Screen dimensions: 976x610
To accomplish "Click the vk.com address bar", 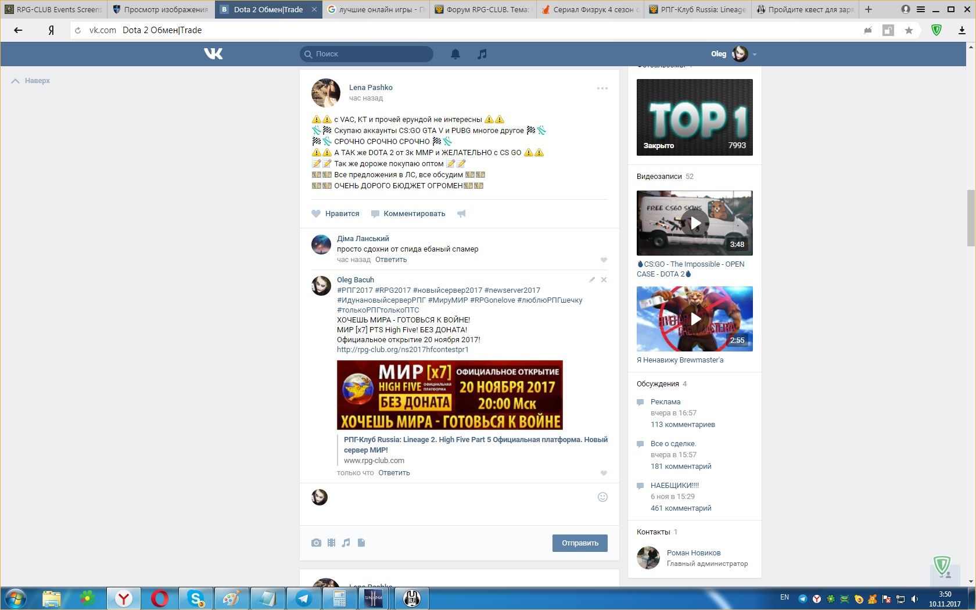I will [465, 30].
